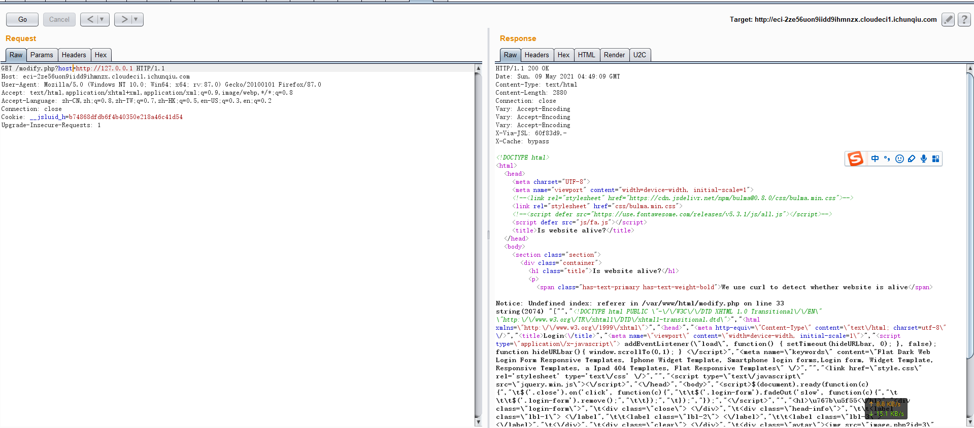Click the response Date header line
The width and height of the screenshot is (974, 428).
click(557, 76)
